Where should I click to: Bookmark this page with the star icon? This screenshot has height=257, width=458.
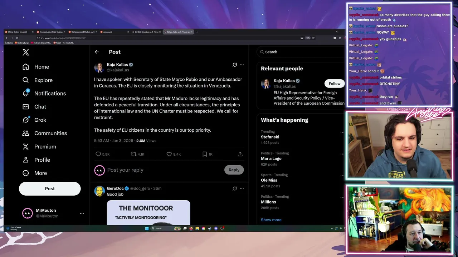pyautogui.click(x=313, y=38)
